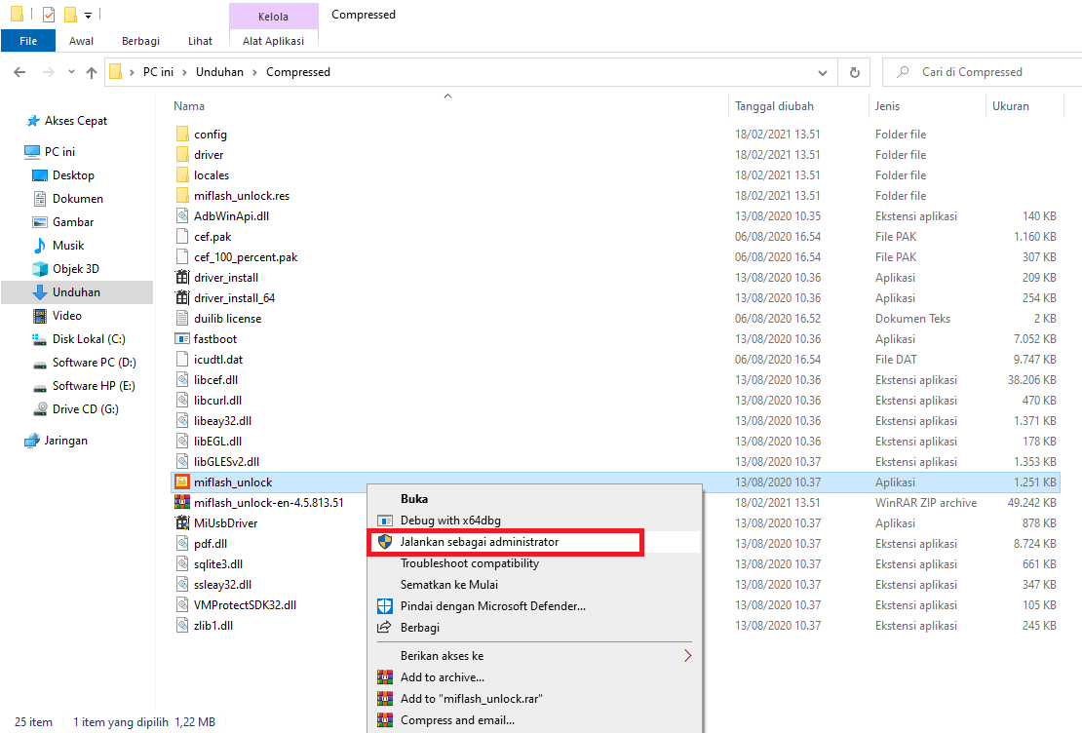Click PC ini in the address breadcrumb
Image resolution: width=1082 pixels, height=733 pixels.
(x=158, y=72)
